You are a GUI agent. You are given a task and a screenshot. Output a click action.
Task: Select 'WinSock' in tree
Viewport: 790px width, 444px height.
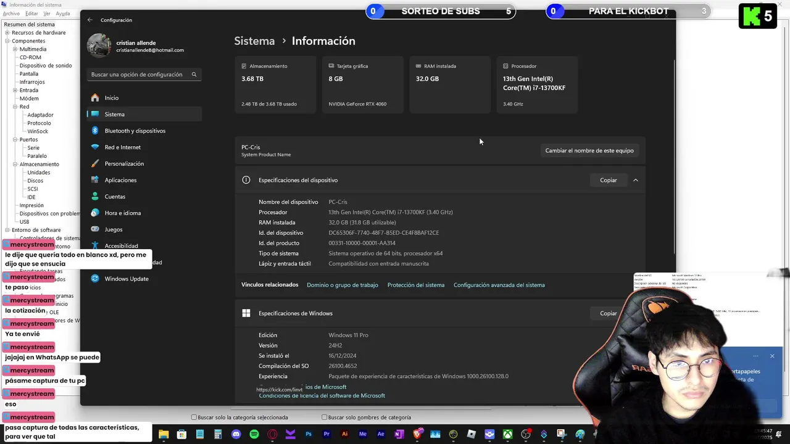pyautogui.click(x=38, y=131)
